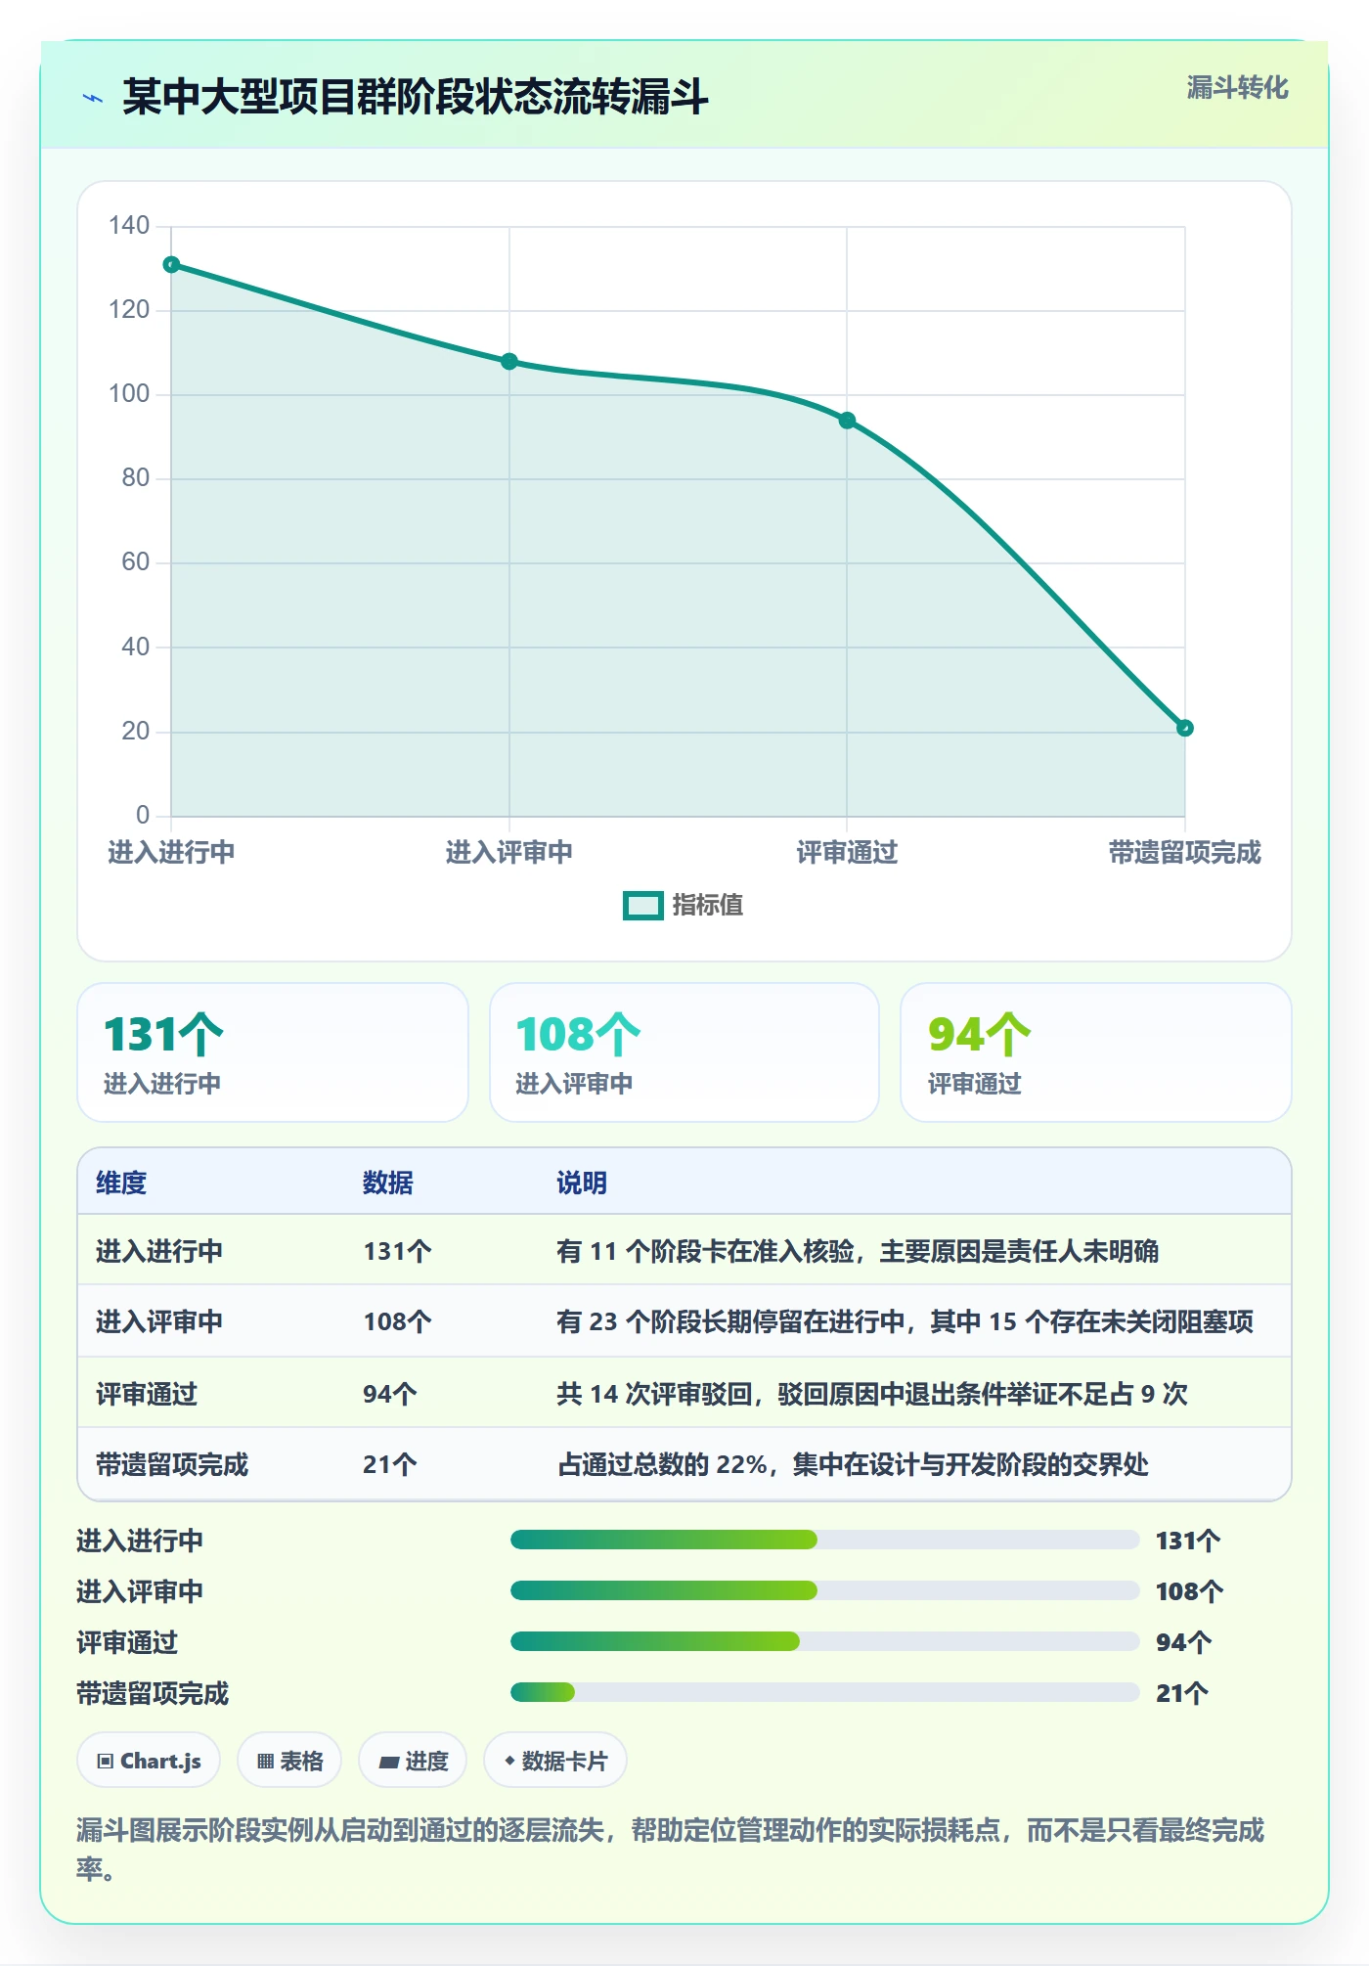Open the 94个 评审通过 data card
Screen dimensions: 1369x1966
click(1096, 1052)
